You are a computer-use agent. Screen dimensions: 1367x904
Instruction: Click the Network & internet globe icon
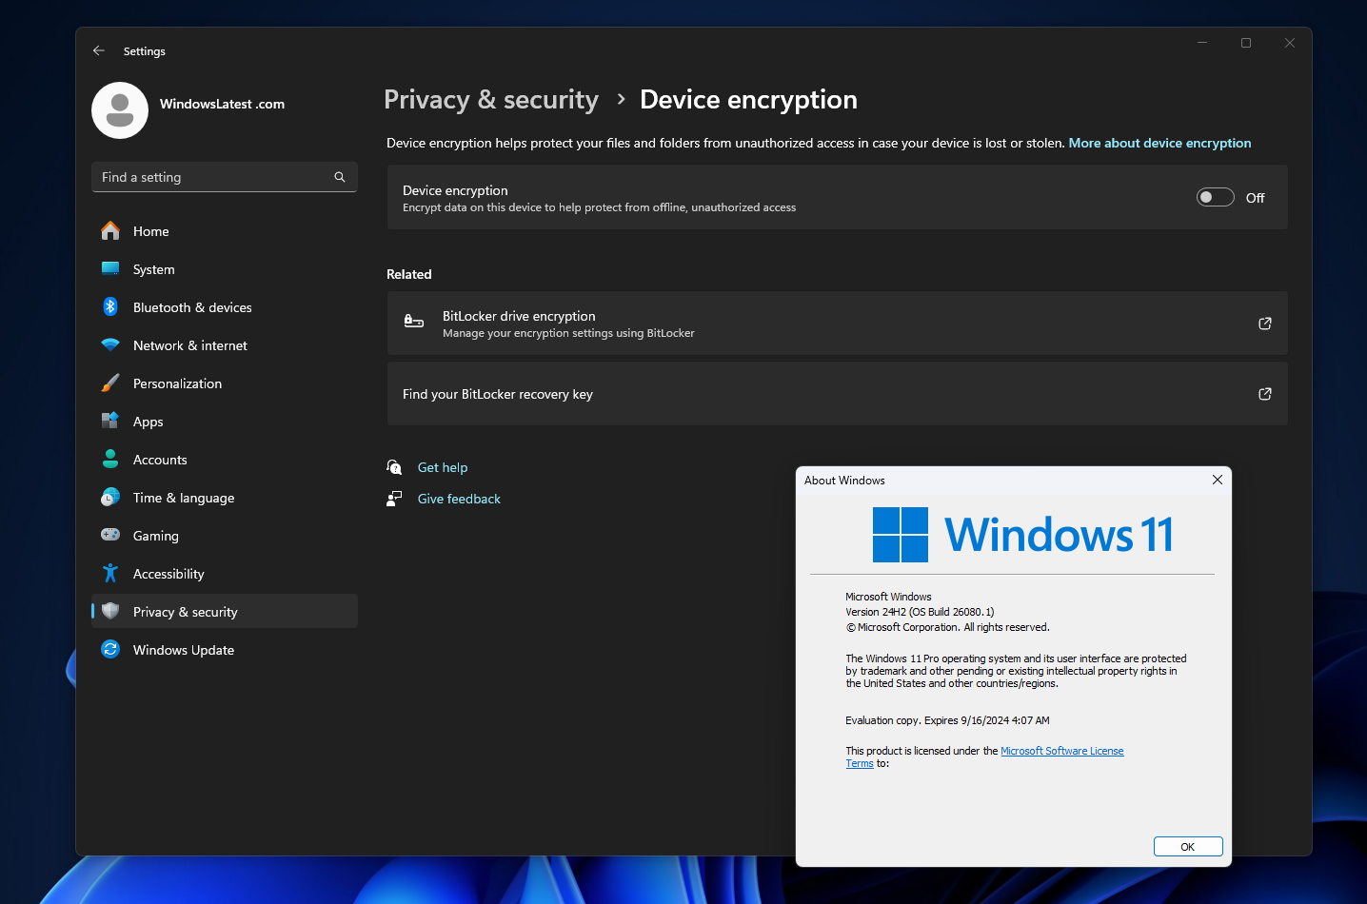[x=109, y=344]
